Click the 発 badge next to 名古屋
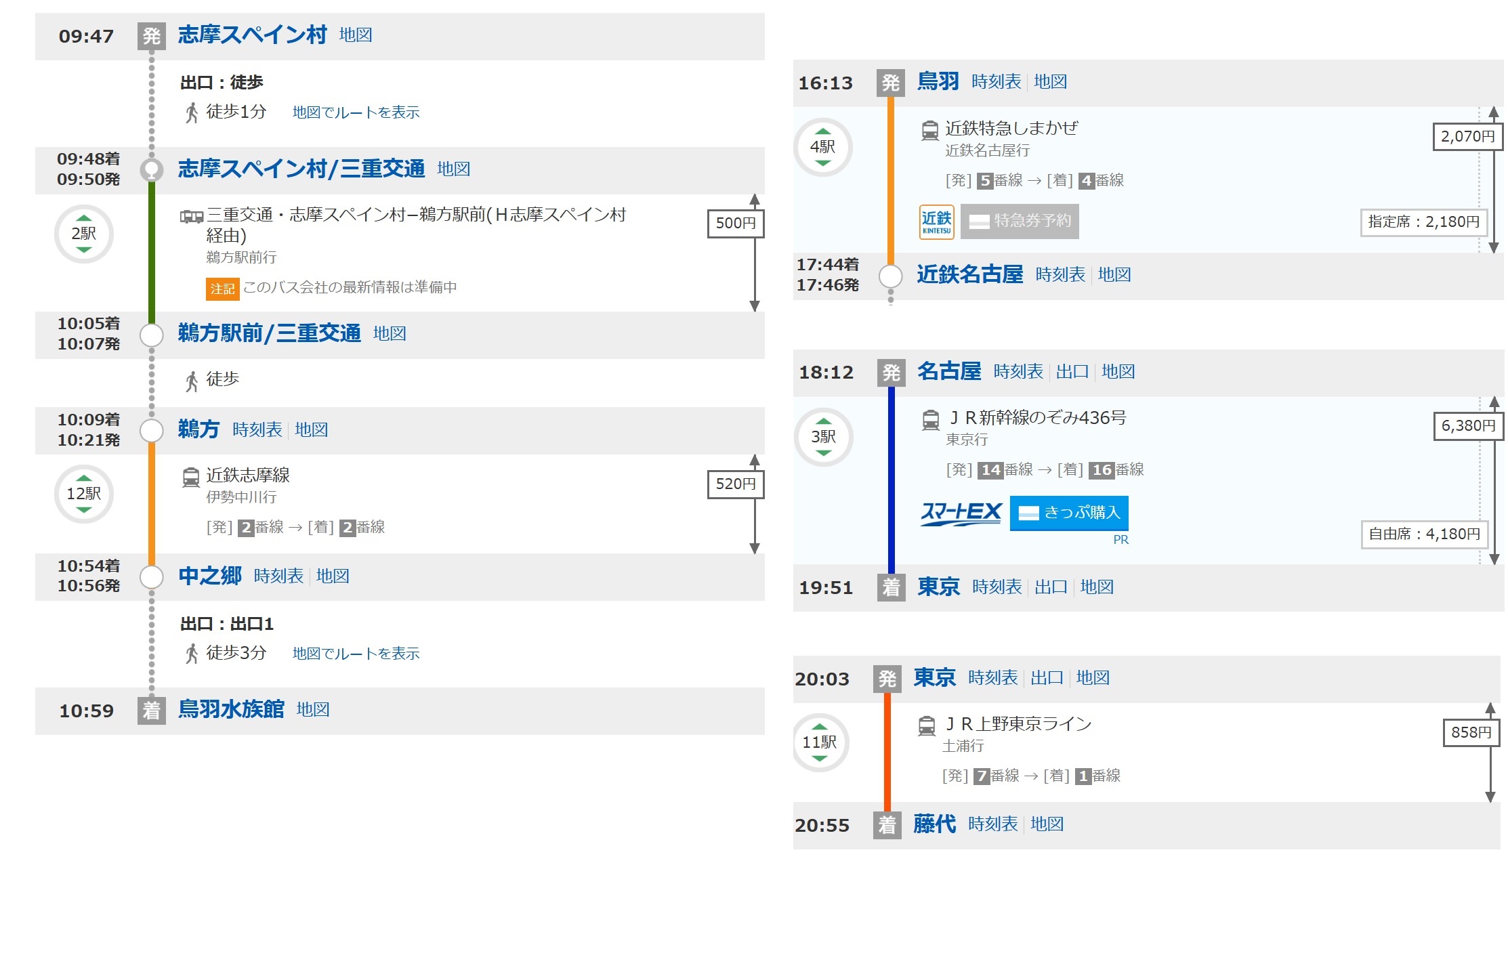 point(892,373)
